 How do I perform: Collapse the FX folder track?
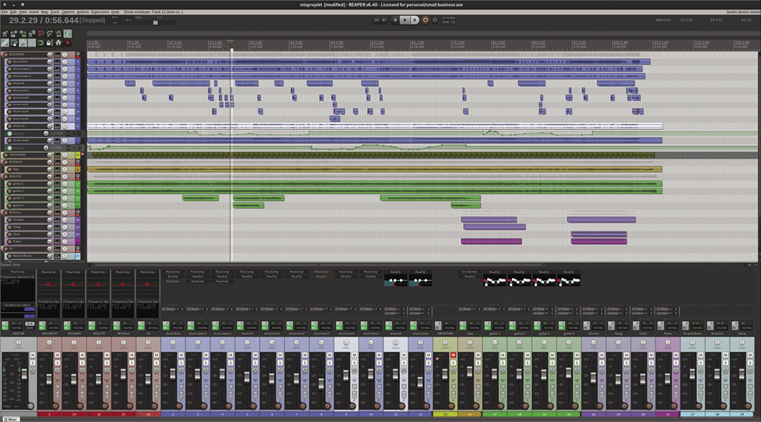point(78,247)
